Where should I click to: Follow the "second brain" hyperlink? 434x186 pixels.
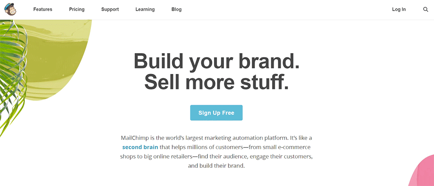[140, 147]
